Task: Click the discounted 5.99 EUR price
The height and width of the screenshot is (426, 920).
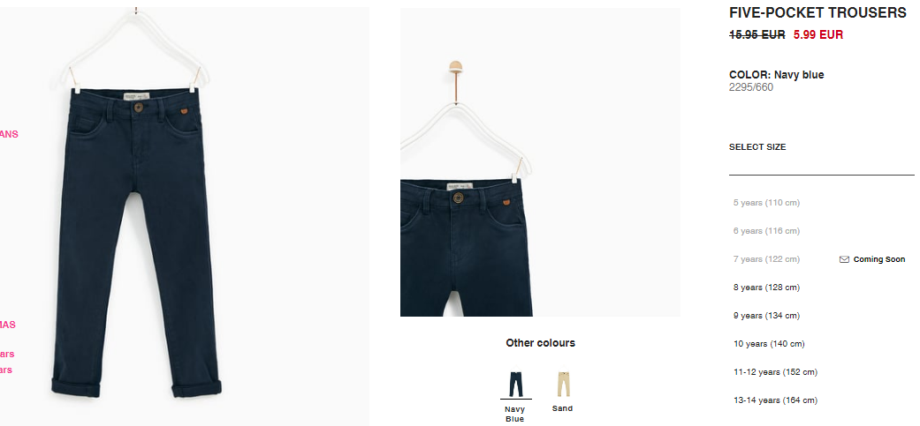Action: [x=817, y=34]
